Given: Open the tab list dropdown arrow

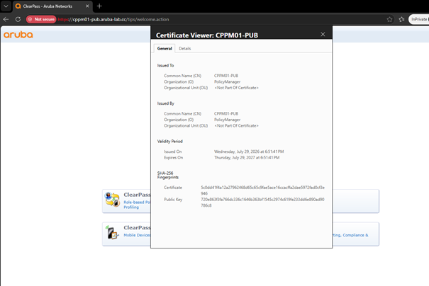Looking at the screenshot, I should (6, 6).
